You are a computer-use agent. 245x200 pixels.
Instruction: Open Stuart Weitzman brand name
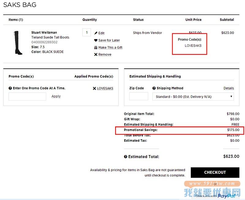[44, 33]
